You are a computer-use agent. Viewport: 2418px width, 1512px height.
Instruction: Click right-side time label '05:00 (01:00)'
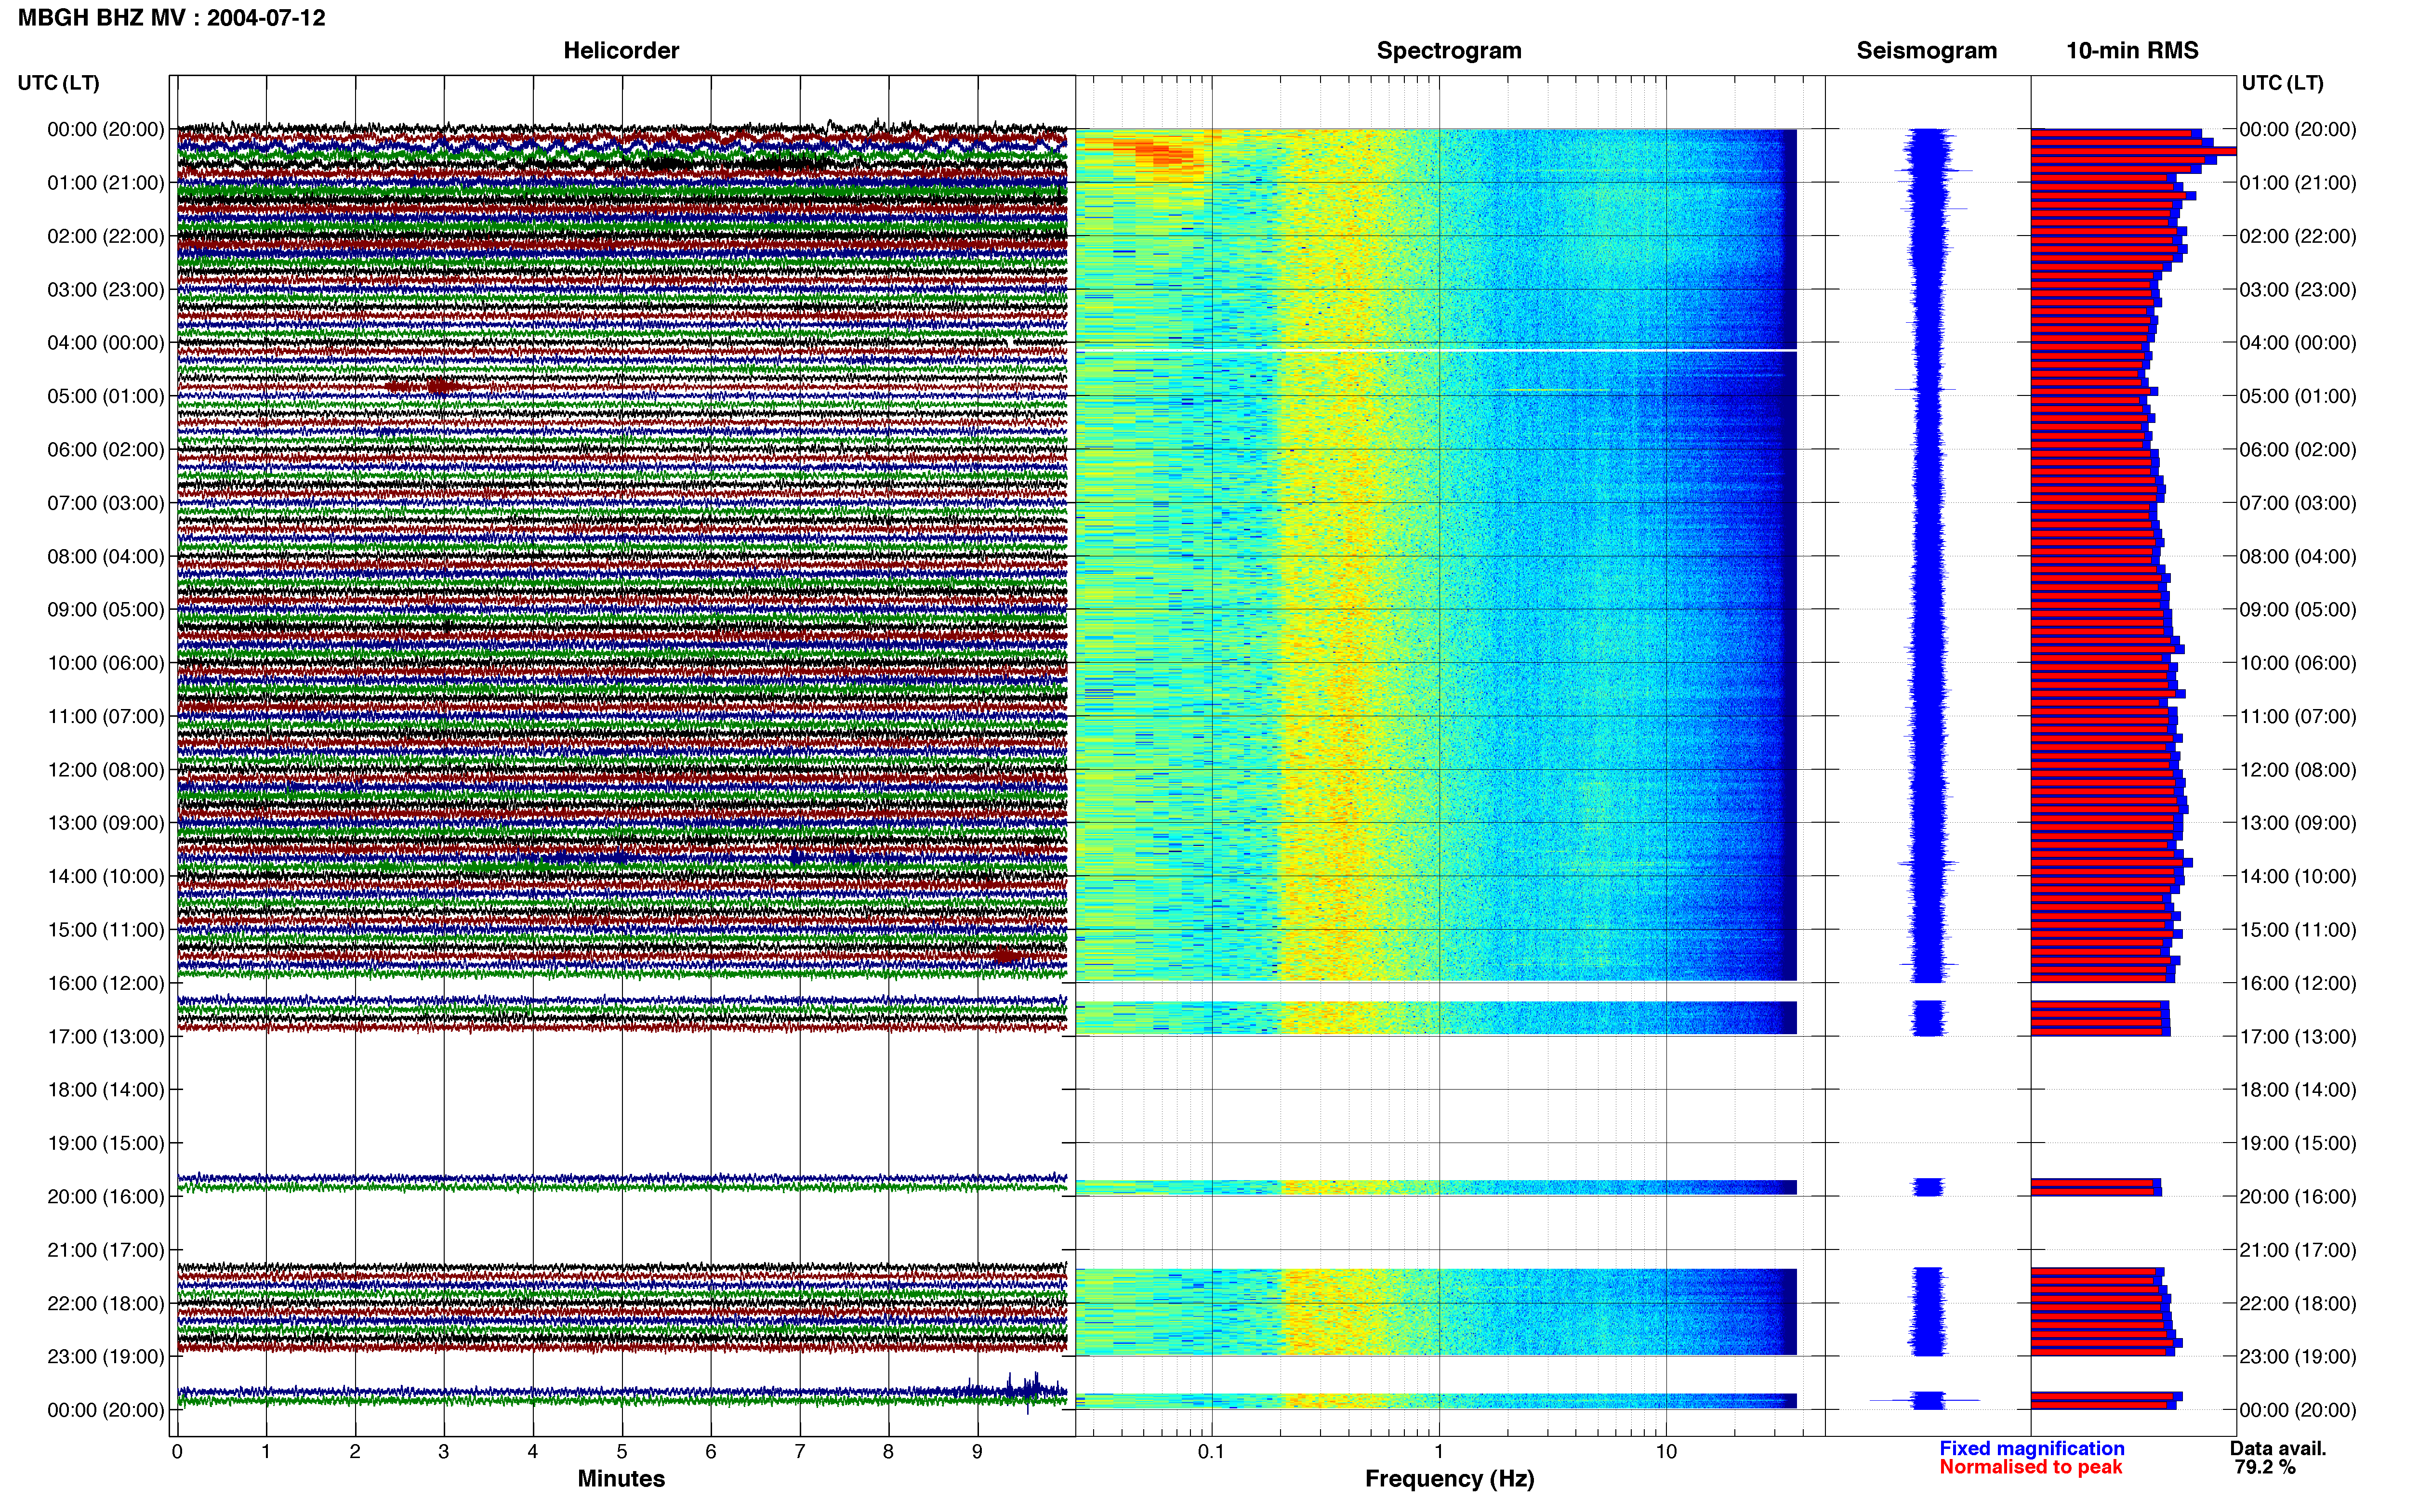pos(2298,396)
